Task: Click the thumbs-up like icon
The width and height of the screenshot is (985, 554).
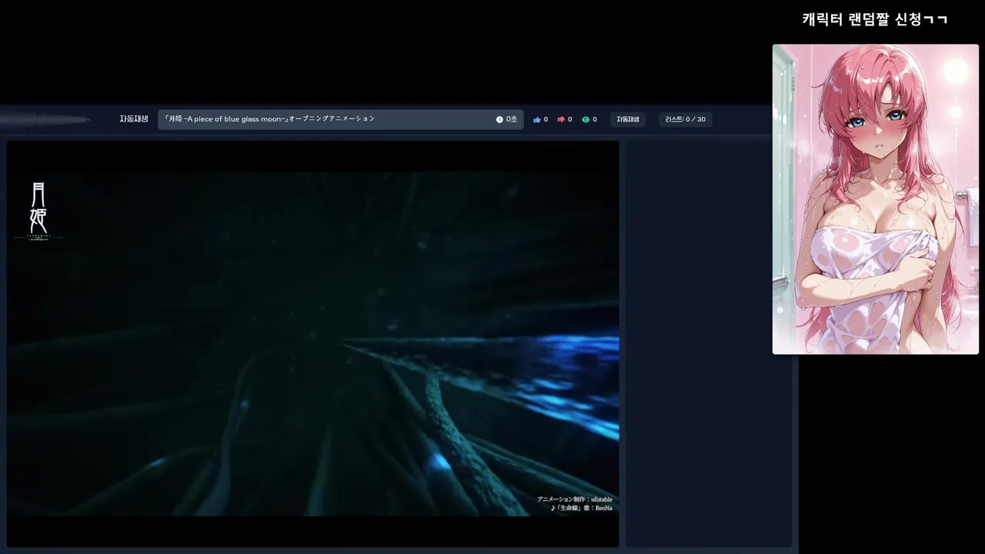Action: click(537, 119)
